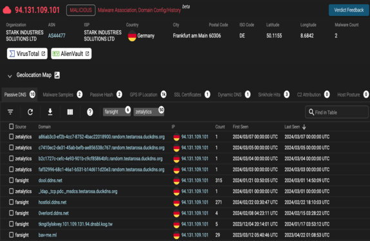Viewport: 370px width, 241px height.
Task: Toggle the zetalytics source filter chip
Action: point(149,112)
